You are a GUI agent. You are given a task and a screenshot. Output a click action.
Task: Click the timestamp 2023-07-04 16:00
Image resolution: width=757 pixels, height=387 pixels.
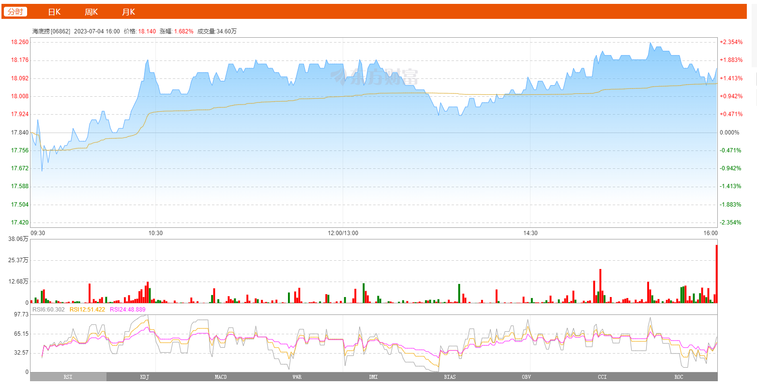(97, 31)
